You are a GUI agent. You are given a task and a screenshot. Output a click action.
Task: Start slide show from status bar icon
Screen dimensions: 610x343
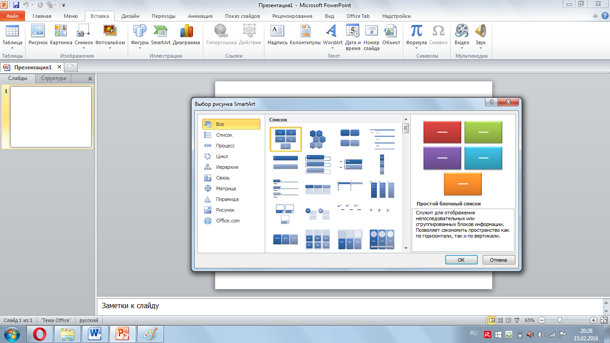(x=517, y=320)
